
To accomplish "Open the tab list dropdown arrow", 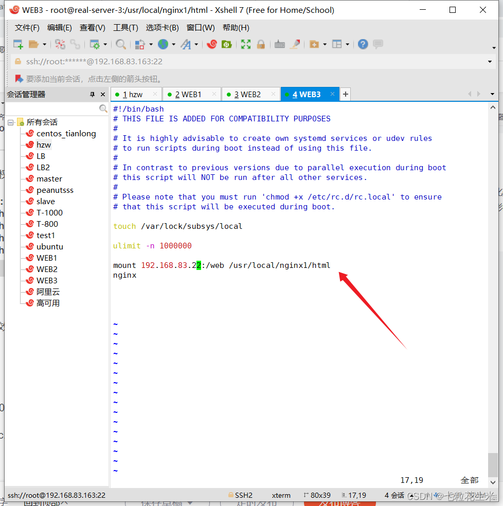I will [492, 94].
